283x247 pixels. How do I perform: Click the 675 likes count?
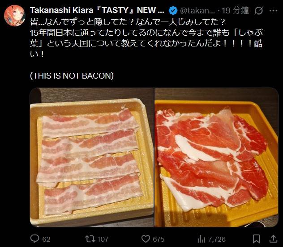159,239
